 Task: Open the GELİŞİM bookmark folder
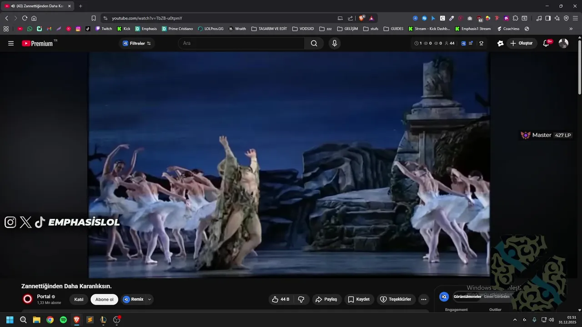click(x=347, y=29)
